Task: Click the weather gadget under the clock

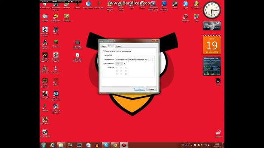Action: (x=212, y=25)
